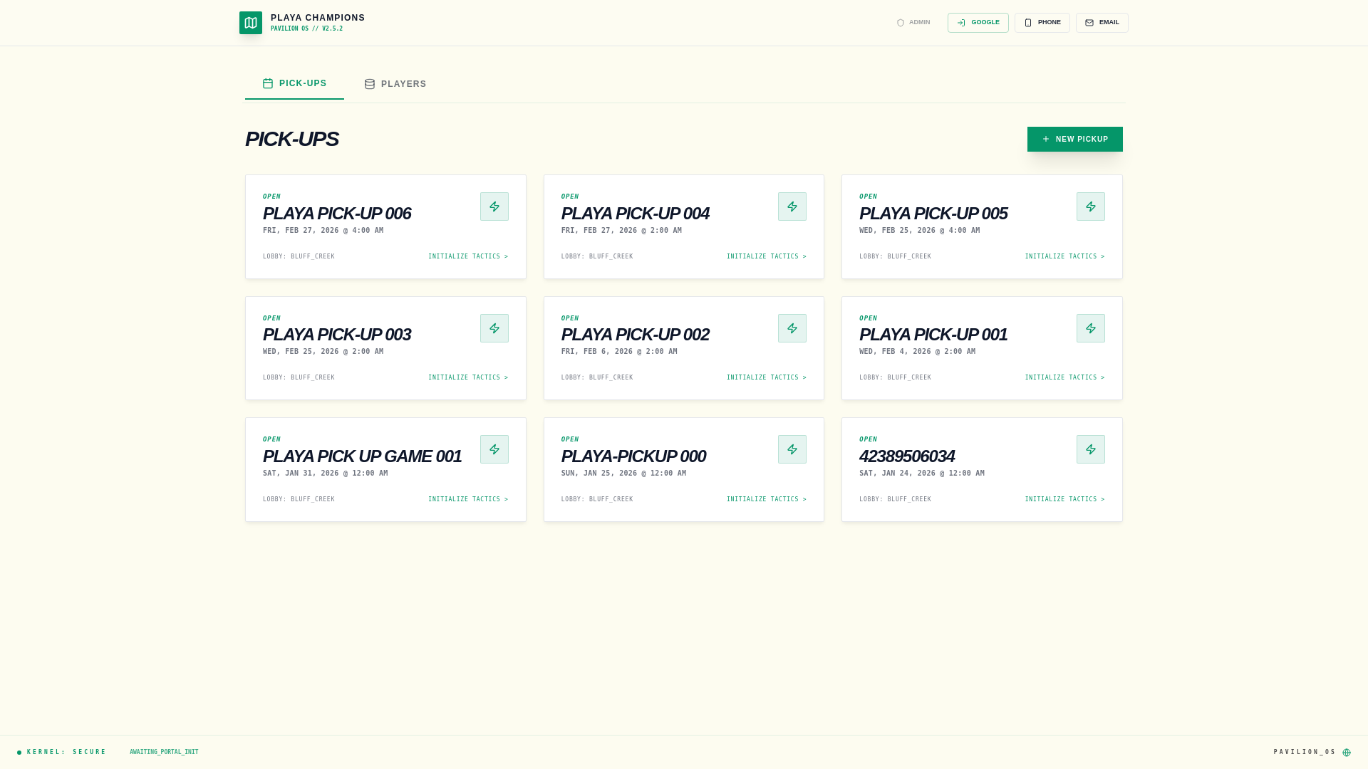Screen dimensions: 1368x769
Task: Initialize tactics for Playa-Pickup 000
Action: click(x=767, y=499)
